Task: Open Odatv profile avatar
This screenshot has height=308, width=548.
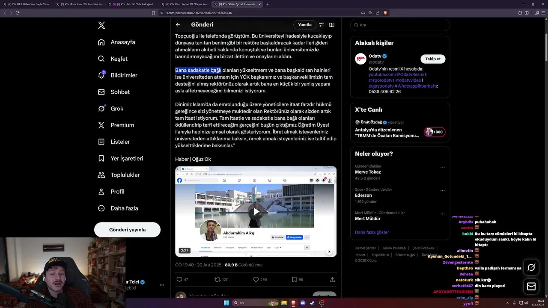Action: pos(361,59)
